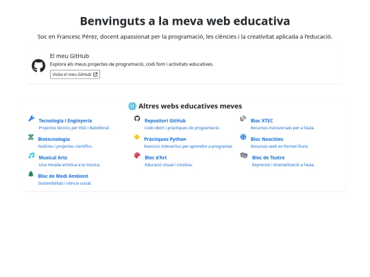Click text 'Exercicis interactius per aprendre a programar.'
This screenshot has width=370, height=277.
(x=188, y=146)
